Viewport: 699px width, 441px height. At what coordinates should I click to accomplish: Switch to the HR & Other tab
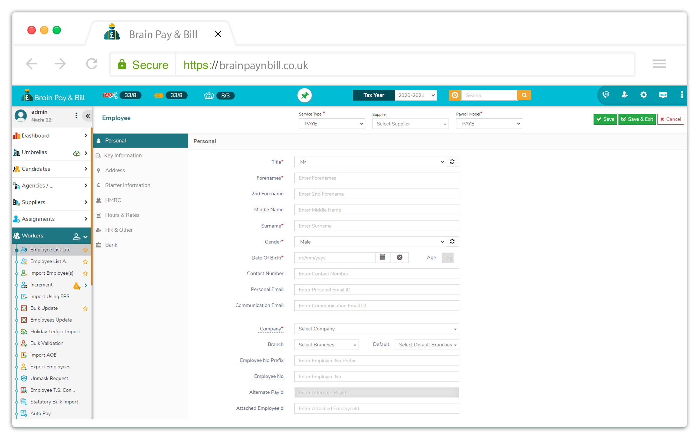pos(140,230)
